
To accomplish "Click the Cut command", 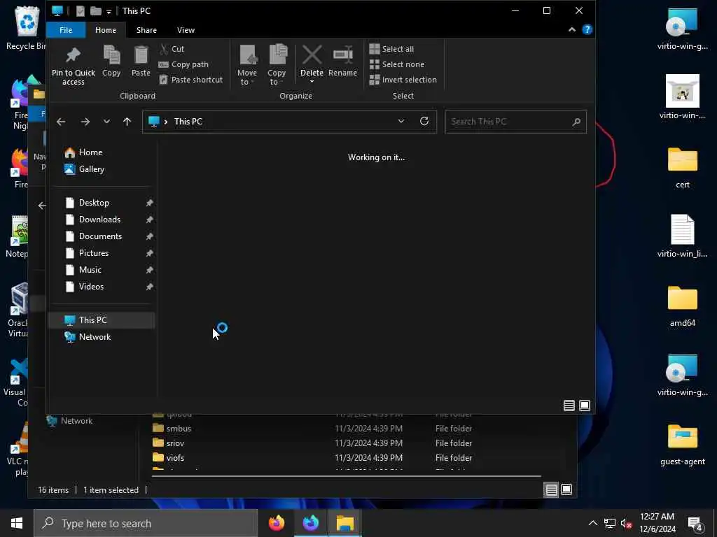I will pyautogui.click(x=172, y=49).
